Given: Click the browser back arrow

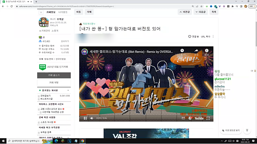Looking at the screenshot, I should [3, 6].
